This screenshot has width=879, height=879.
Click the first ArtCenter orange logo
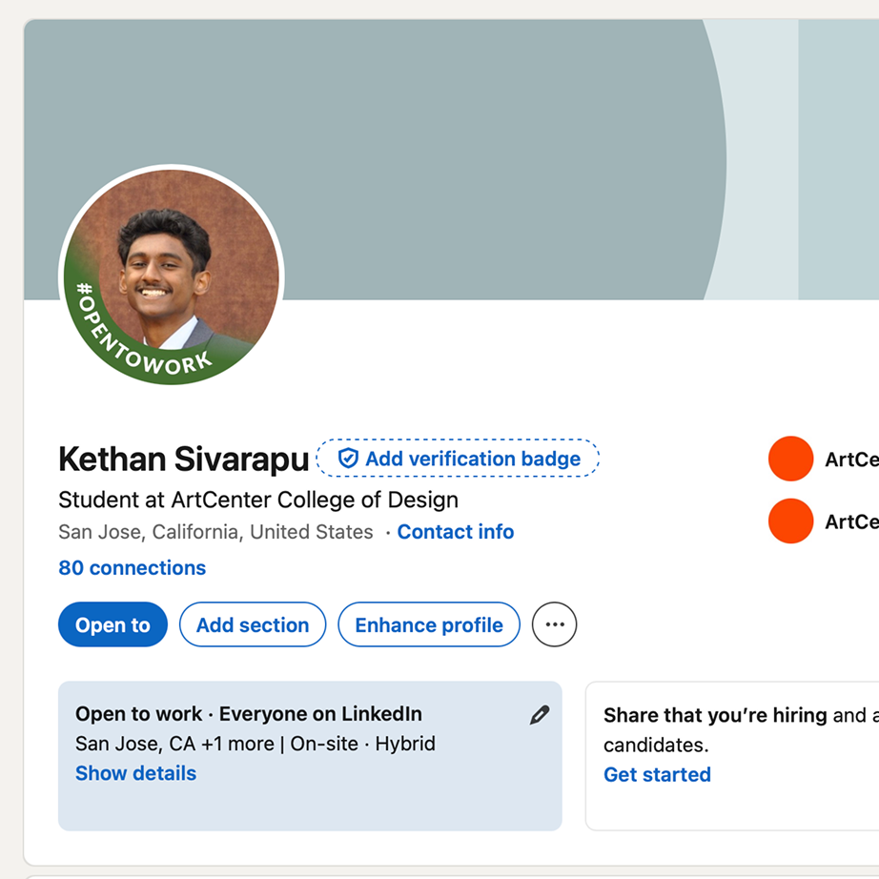pos(790,460)
